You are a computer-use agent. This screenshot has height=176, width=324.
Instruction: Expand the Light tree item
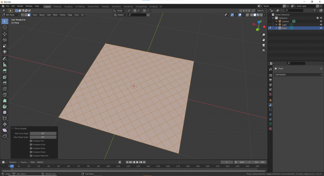276,25
